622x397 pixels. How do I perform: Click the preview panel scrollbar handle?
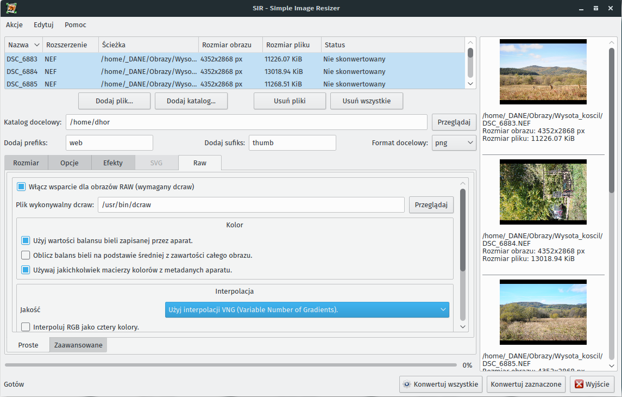click(x=611, y=120)
